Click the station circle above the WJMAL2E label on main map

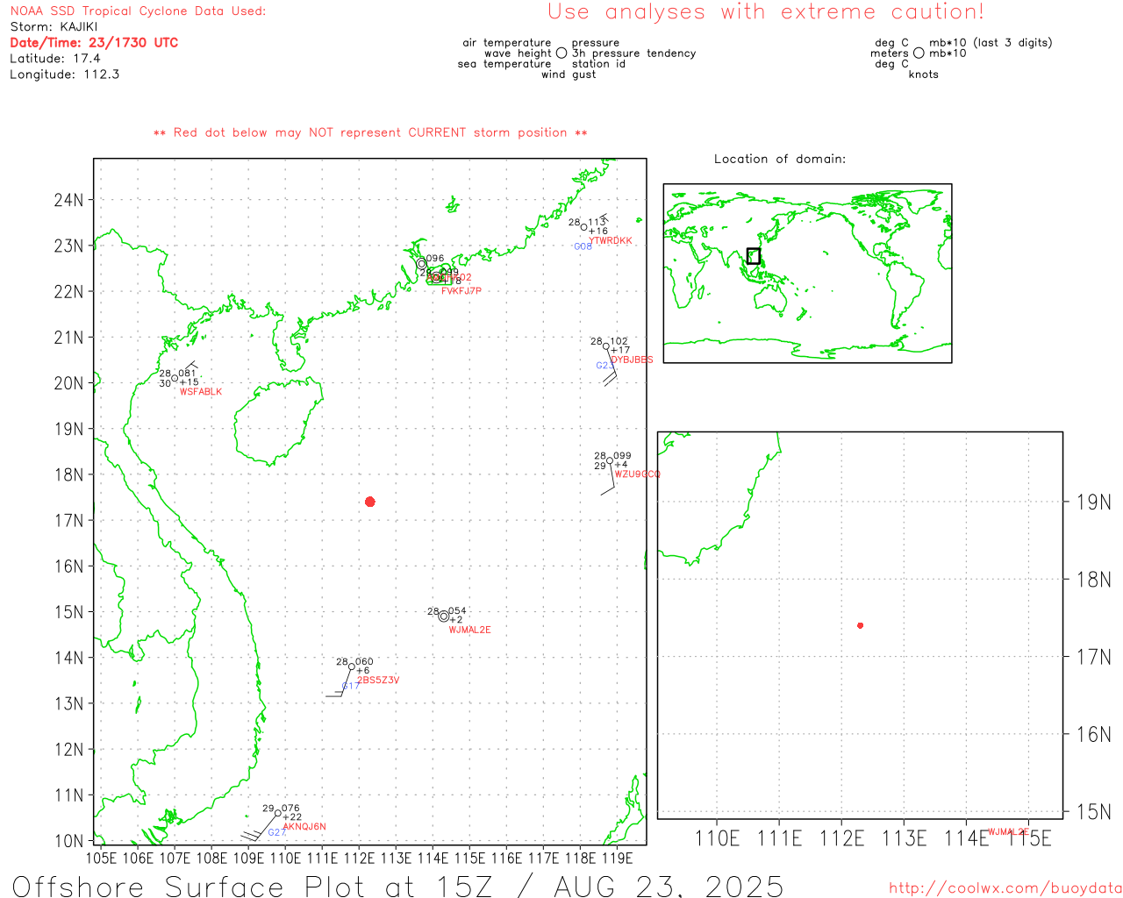[444, 616]
